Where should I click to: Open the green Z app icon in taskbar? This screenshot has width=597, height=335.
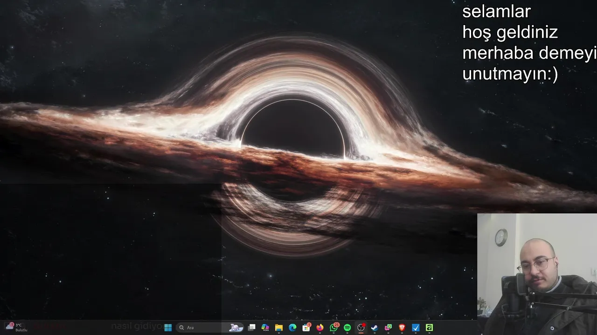[429, 328]
